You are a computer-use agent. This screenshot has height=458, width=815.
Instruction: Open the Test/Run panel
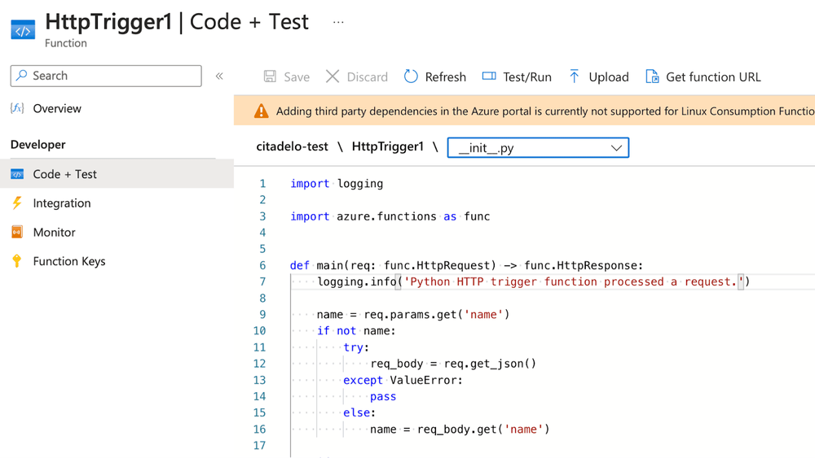click(x=517, y=76)
